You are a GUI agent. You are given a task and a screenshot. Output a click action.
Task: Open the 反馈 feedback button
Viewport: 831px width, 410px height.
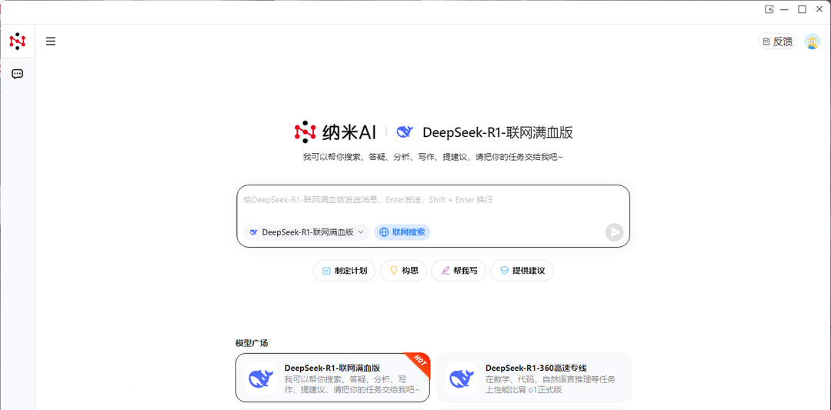(776, 42)
